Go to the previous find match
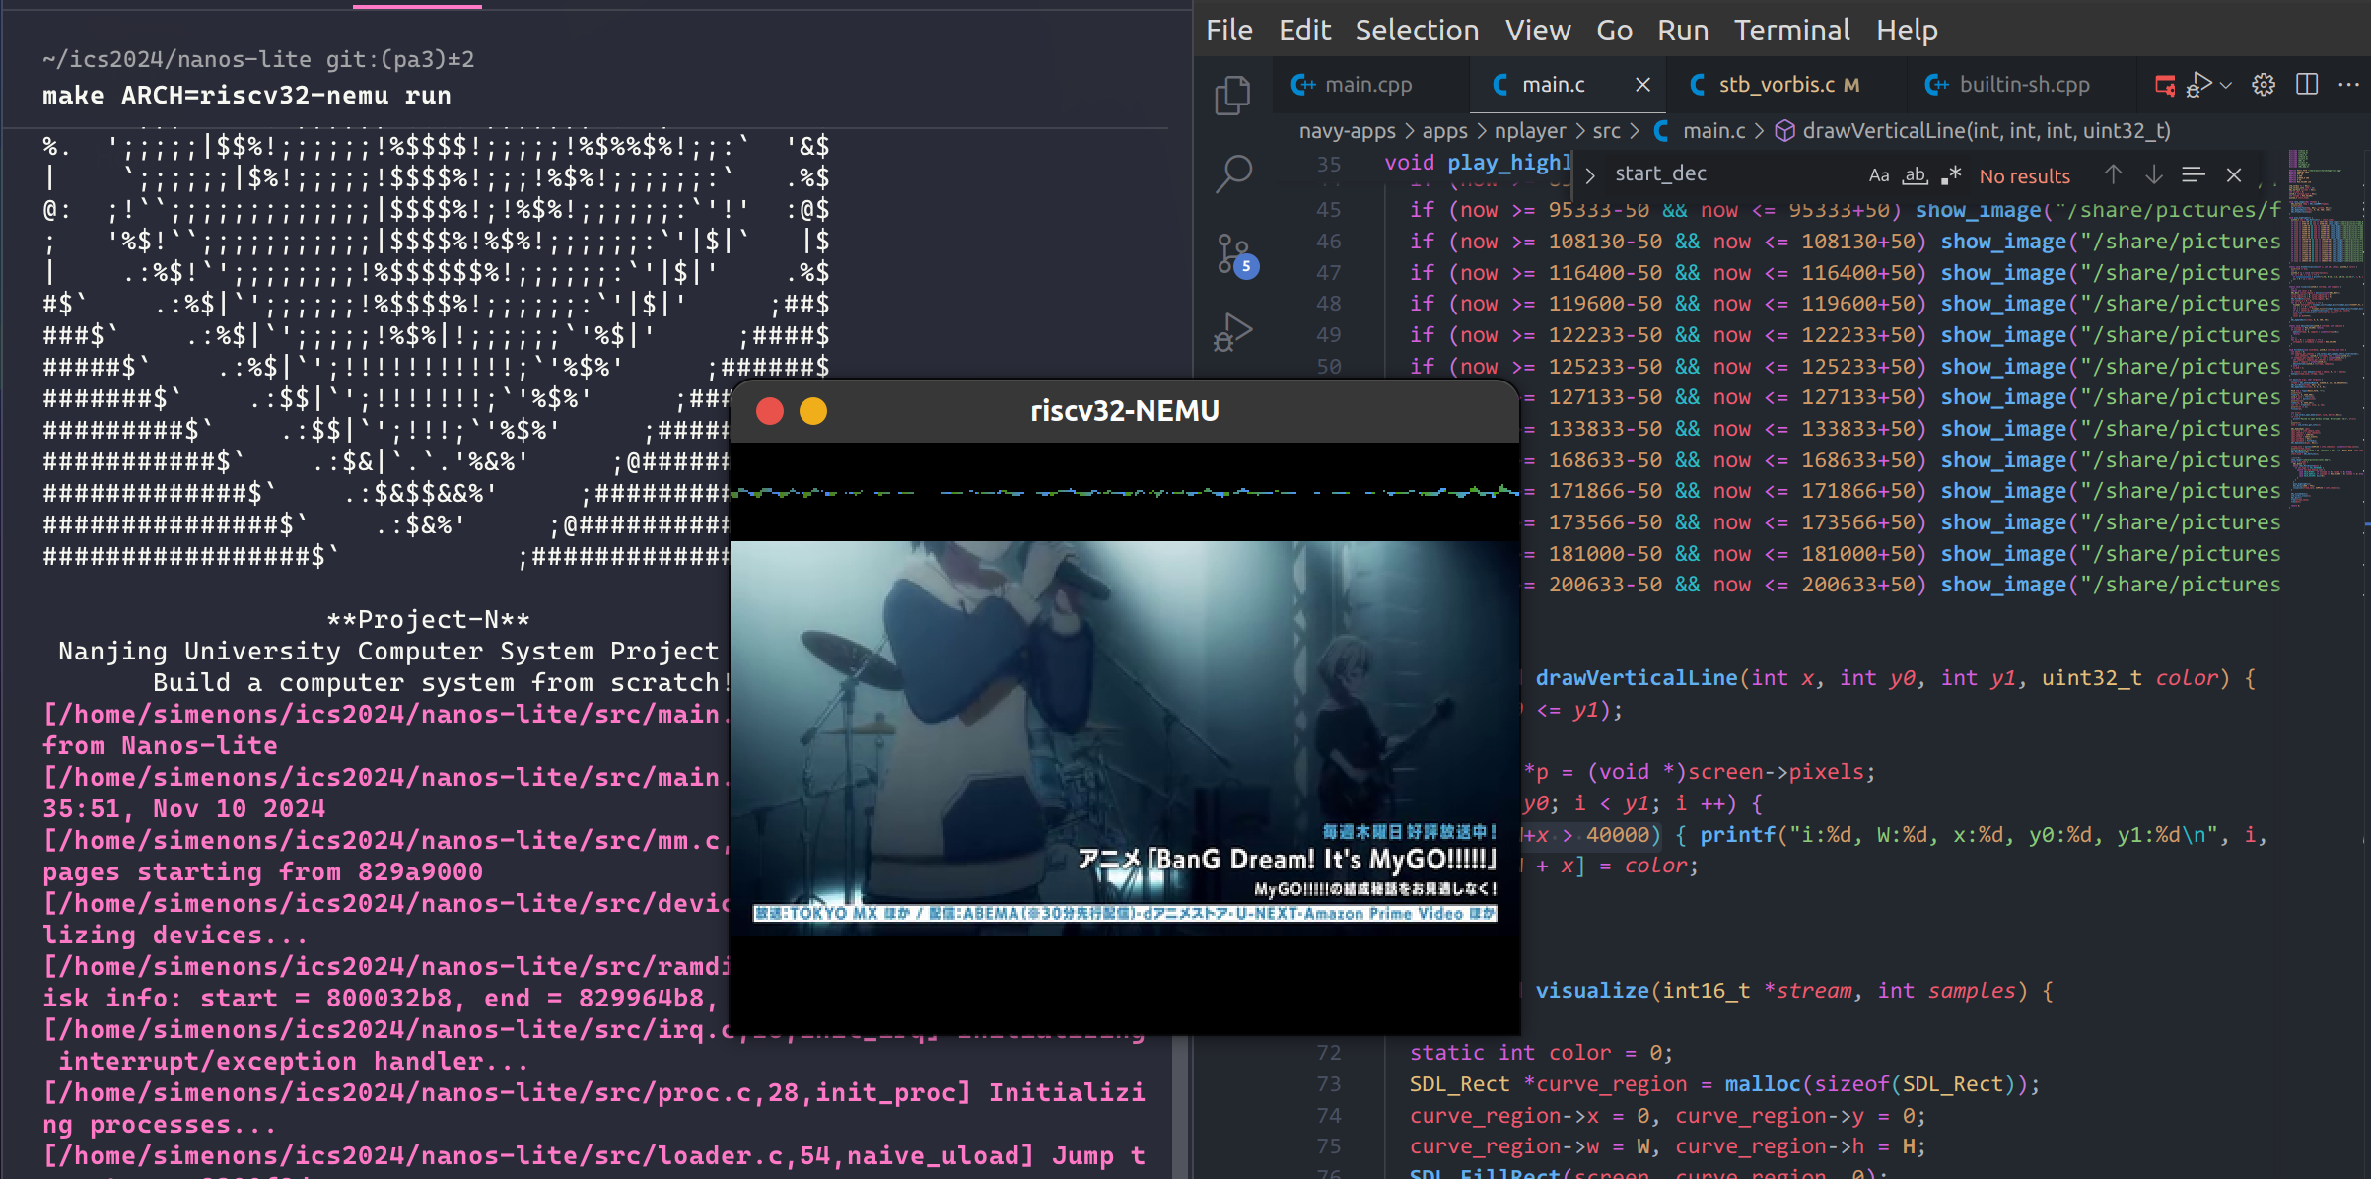The image size is (2371, 1179). 2113,175
